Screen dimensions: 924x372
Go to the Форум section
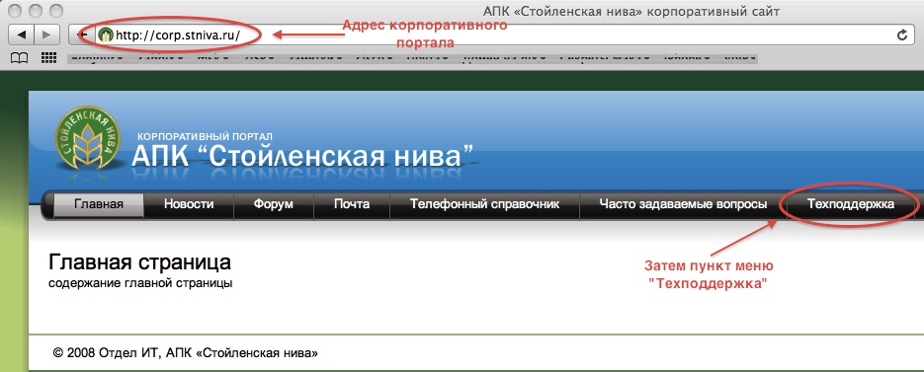pyautogui.click(x=274, y=204)
